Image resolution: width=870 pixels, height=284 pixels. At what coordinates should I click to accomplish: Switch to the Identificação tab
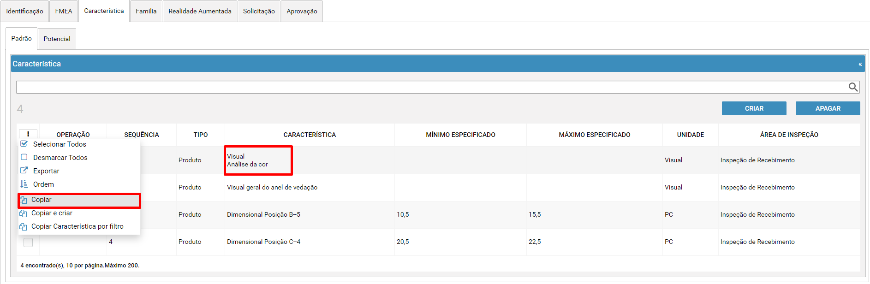pyautogui.click(x=24, y=11)
